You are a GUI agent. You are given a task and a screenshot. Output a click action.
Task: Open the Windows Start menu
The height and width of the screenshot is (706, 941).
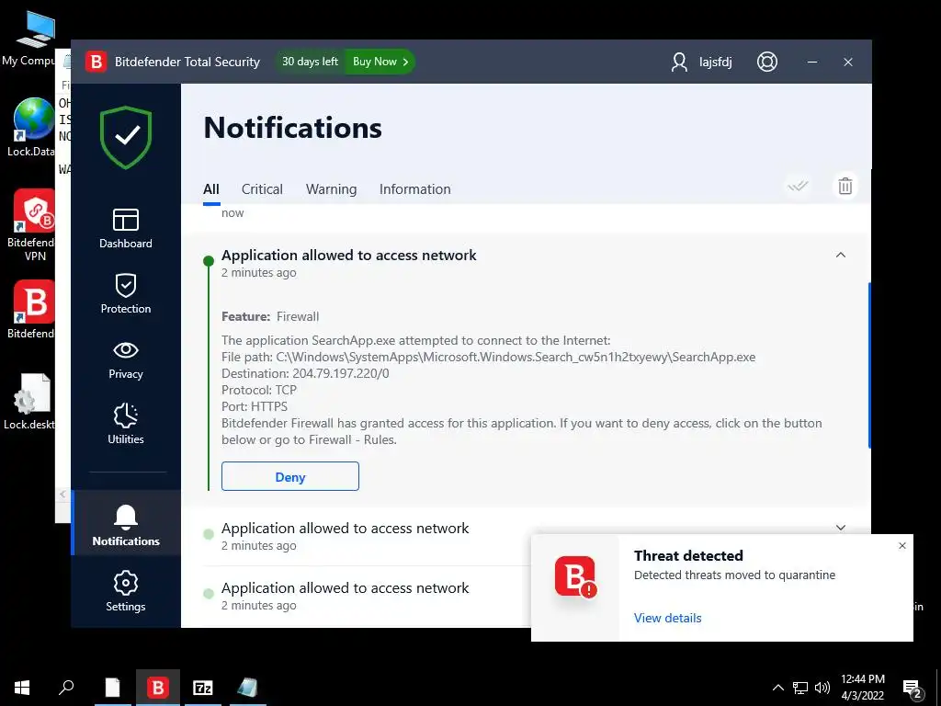(x=22, y=688)
